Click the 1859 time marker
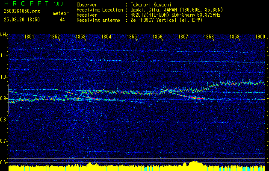Image resolution: width=269 pixels, height=171 pixels. click(x=234, y=37)
